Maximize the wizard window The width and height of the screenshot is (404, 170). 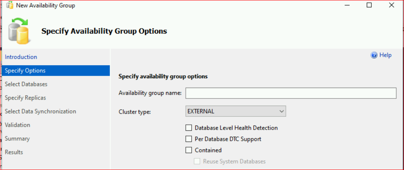[x=369, y=6]
